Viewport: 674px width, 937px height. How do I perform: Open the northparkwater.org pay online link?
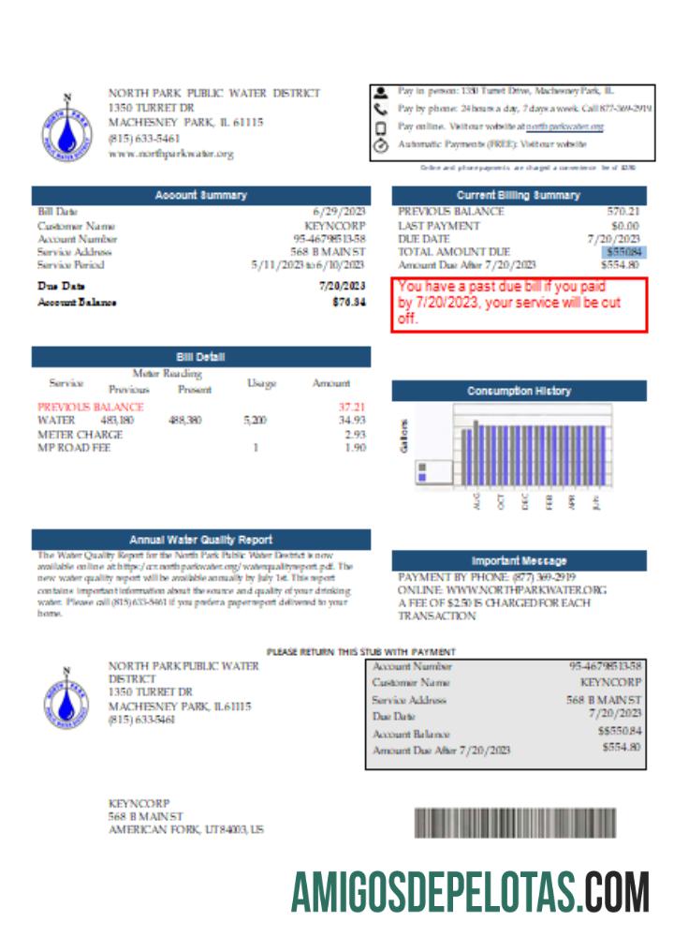pyautogui.click(x=564, y=126)
